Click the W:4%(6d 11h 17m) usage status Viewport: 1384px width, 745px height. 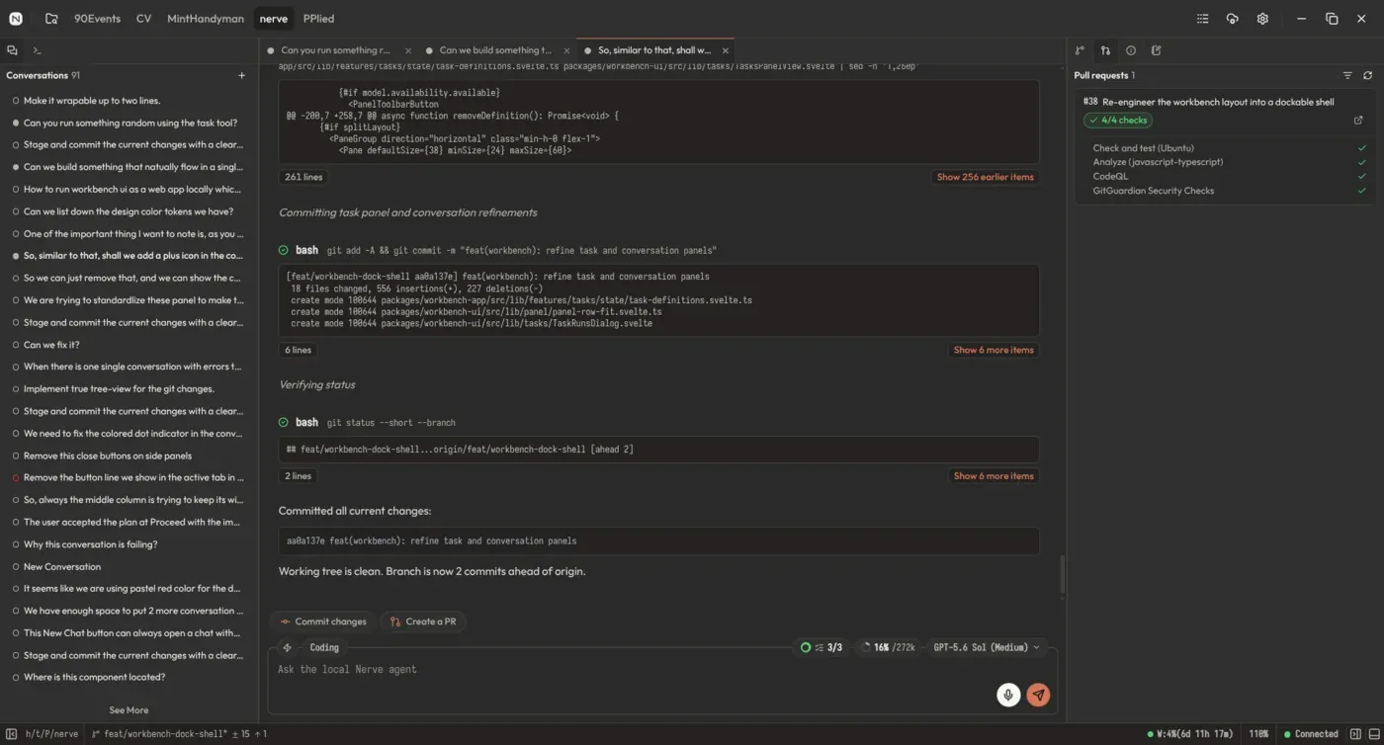pyautogui.click(x=1190, y=734)
